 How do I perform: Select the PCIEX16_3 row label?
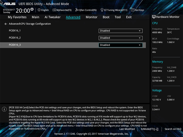[15, 45]
